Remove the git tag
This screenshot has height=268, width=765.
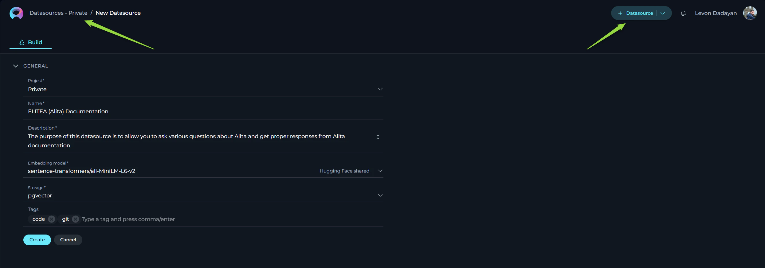pos(76,219)
